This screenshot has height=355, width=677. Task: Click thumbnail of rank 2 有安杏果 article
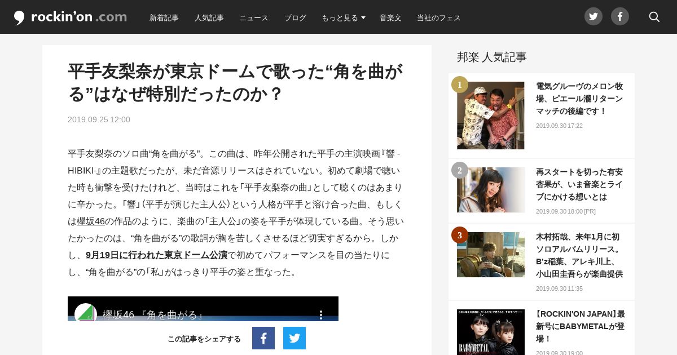[491, 190]
